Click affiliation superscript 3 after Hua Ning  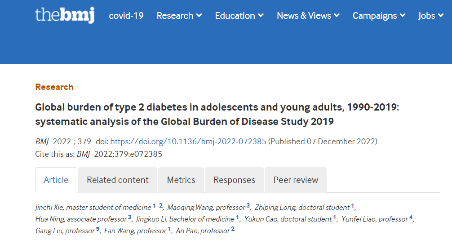[x=129, y=217]
